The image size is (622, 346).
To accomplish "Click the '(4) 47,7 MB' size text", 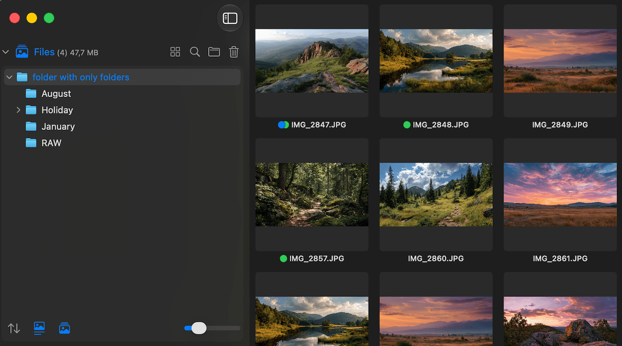I will click(78, 52).
